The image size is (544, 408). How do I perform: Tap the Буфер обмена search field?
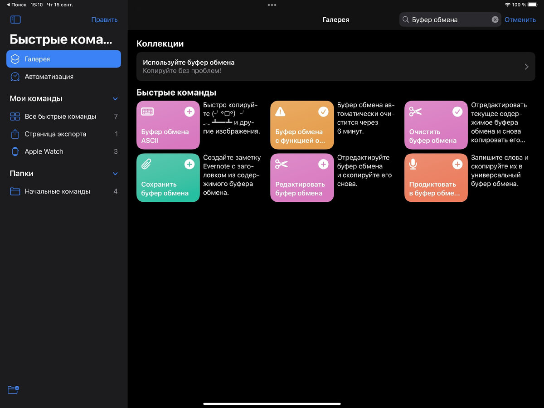click(450, 19)
